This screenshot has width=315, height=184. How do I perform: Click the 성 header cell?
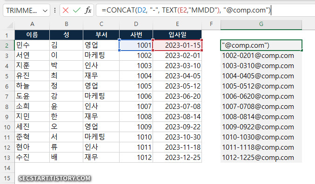66,35
